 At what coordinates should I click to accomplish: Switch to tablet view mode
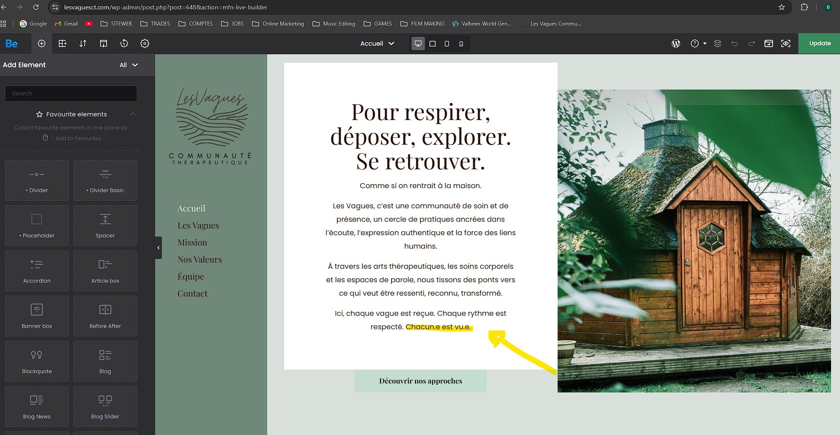pos(433,43)
